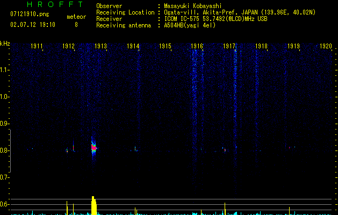Click the 1914 time marker

point(133,46)
